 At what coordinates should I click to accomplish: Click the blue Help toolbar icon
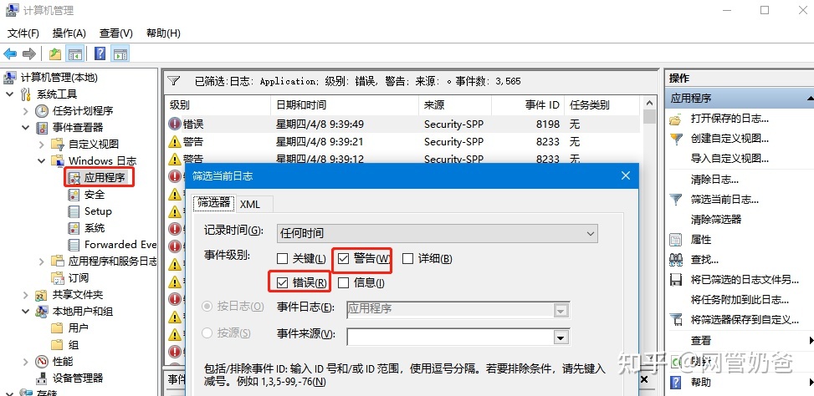pyautogui.click(x=100, y=53)
